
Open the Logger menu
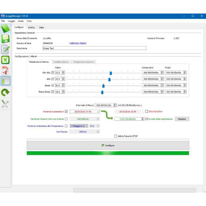point(11,21)
